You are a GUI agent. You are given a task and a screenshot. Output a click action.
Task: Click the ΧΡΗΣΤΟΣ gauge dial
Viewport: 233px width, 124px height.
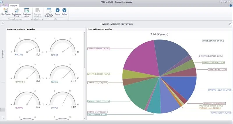tap(27, 46)
